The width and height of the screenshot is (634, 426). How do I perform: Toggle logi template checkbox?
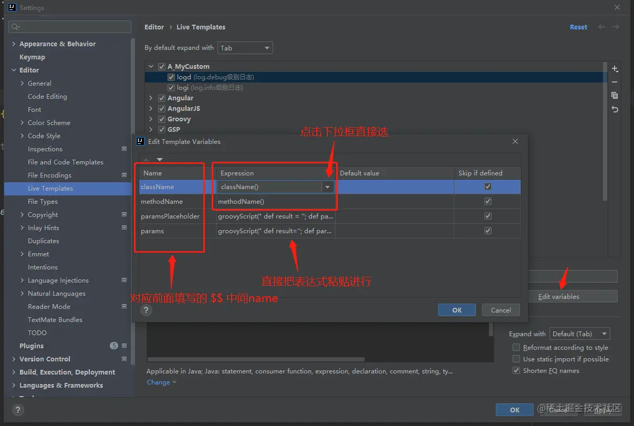(x=171, y=88)
